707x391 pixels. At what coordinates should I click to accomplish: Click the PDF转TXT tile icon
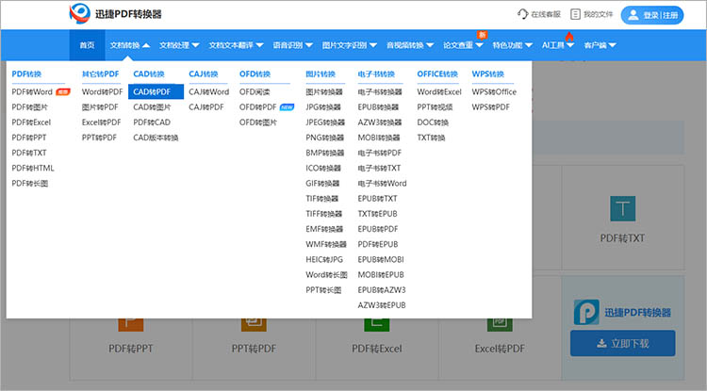click(x=623, y=208)
